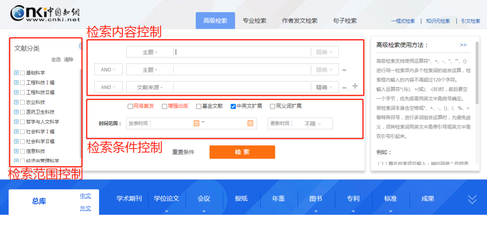Expand 哲学与人文科学 tree node

click(x=16, y=122)
